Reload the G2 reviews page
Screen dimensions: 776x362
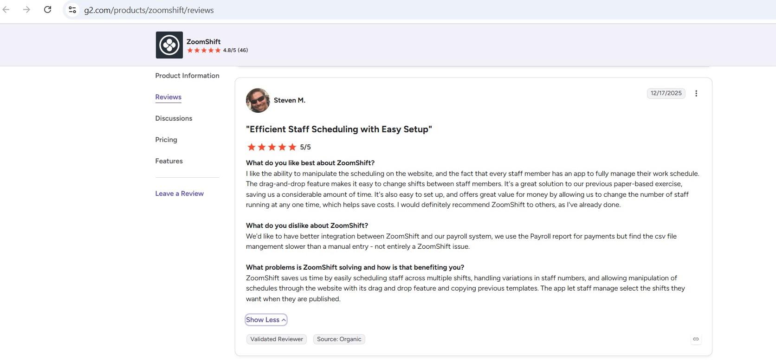[x=47, y=10]
